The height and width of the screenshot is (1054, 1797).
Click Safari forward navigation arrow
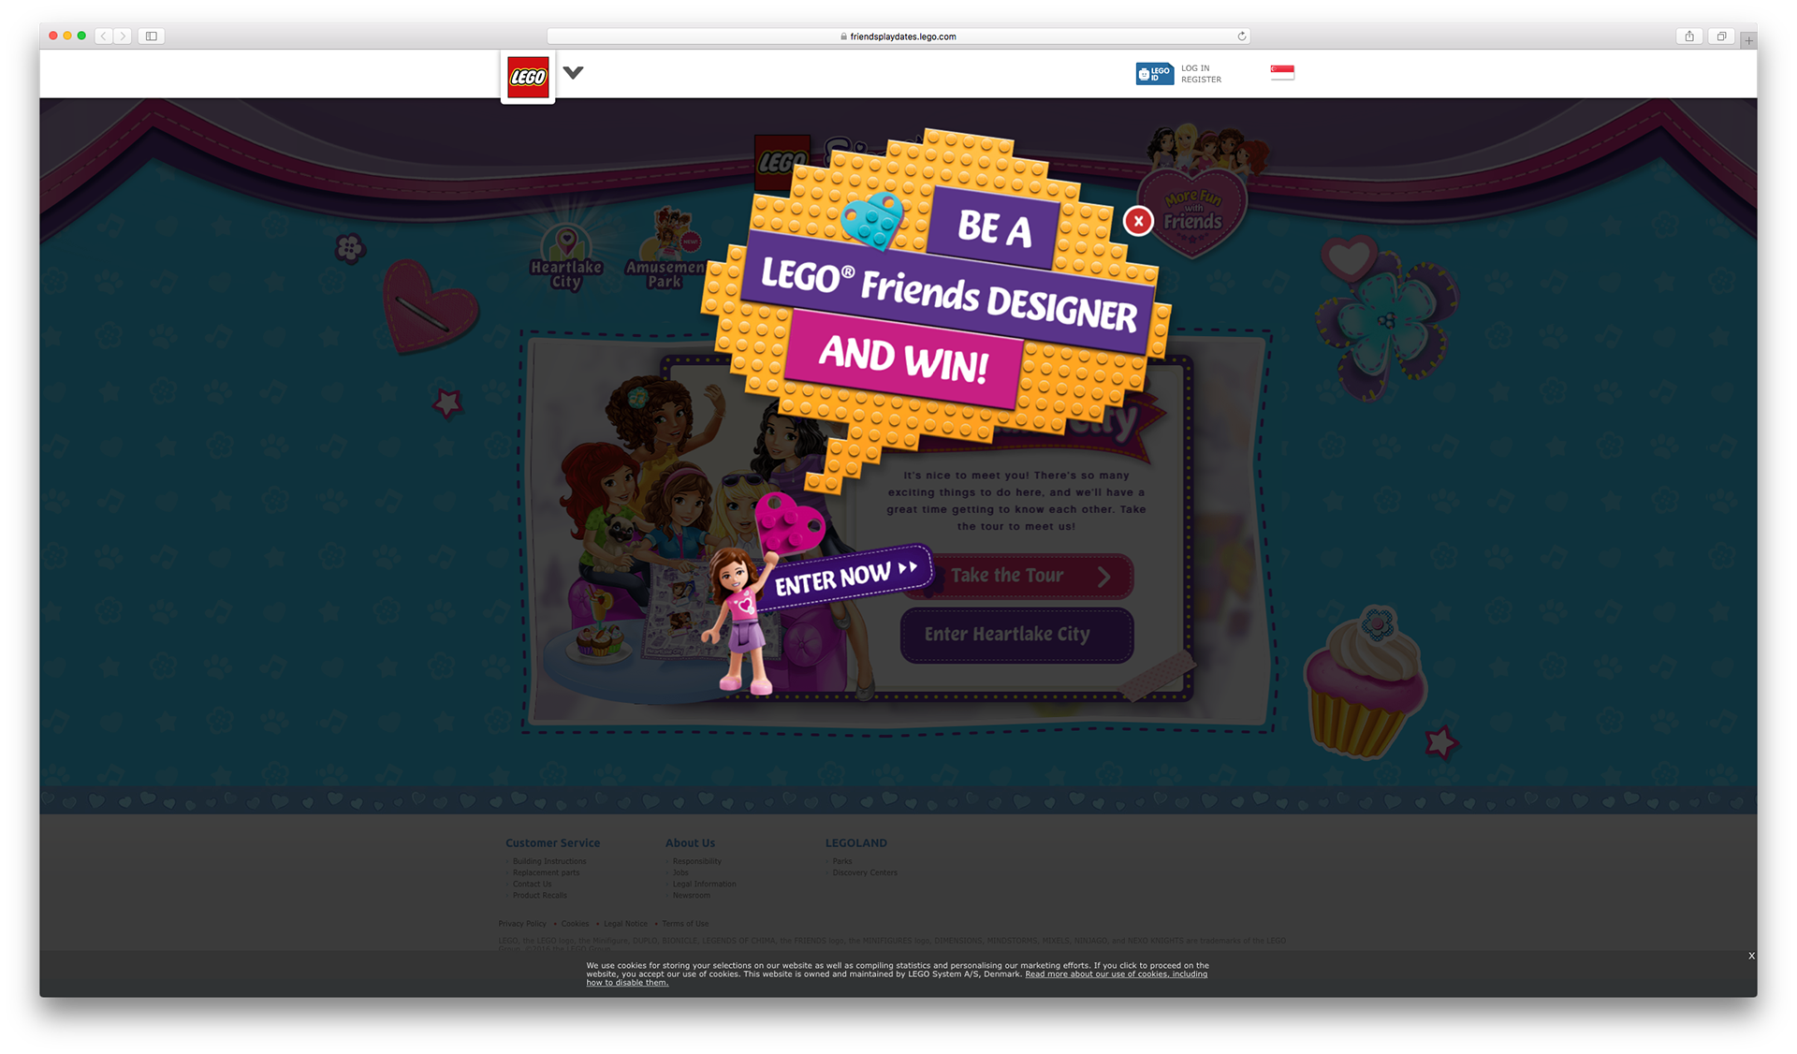pyautogui.click(x=123, y=36)
